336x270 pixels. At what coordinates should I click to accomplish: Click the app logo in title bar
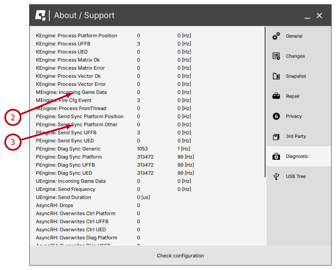[x=40, y=15]
